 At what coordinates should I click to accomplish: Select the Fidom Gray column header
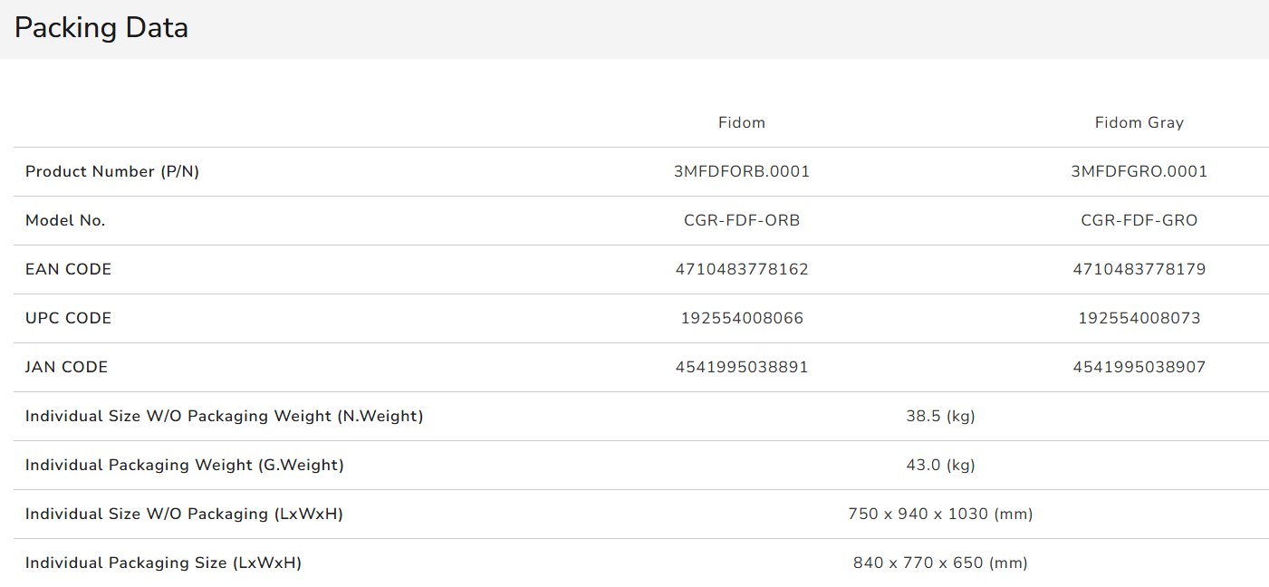coord(1139,122)
